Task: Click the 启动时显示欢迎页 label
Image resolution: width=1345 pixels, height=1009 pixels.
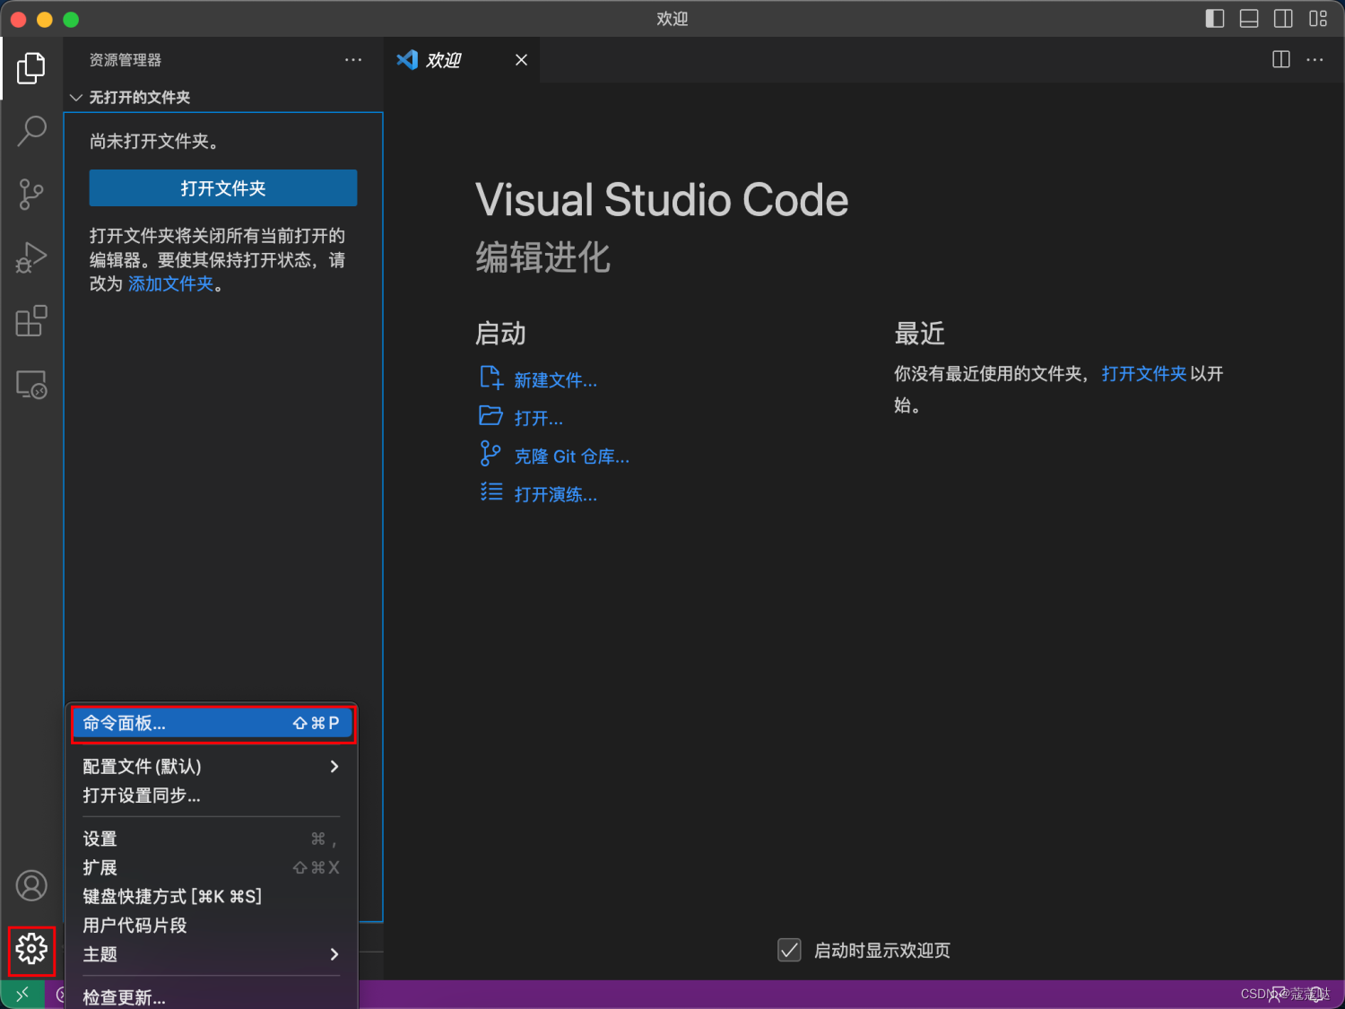Action: 882,950
